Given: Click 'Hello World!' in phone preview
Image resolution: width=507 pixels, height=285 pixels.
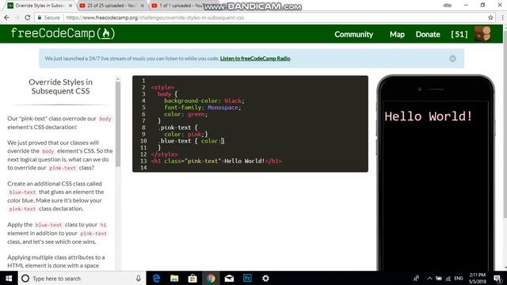Looking at the screenshot, I should tap(429, 116).
